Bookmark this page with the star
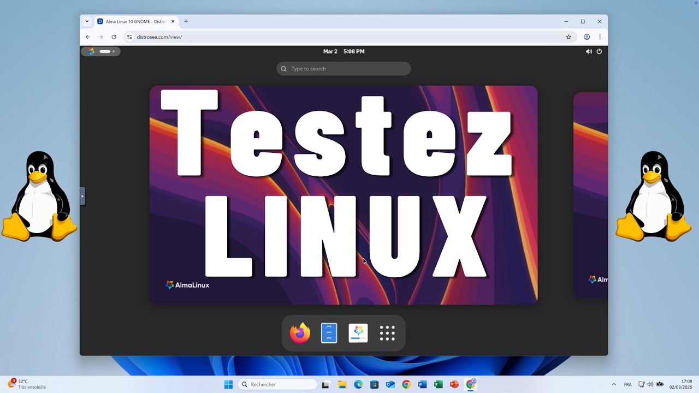The image size is (699, 393). pyautogui.click(x=568, y=37)
